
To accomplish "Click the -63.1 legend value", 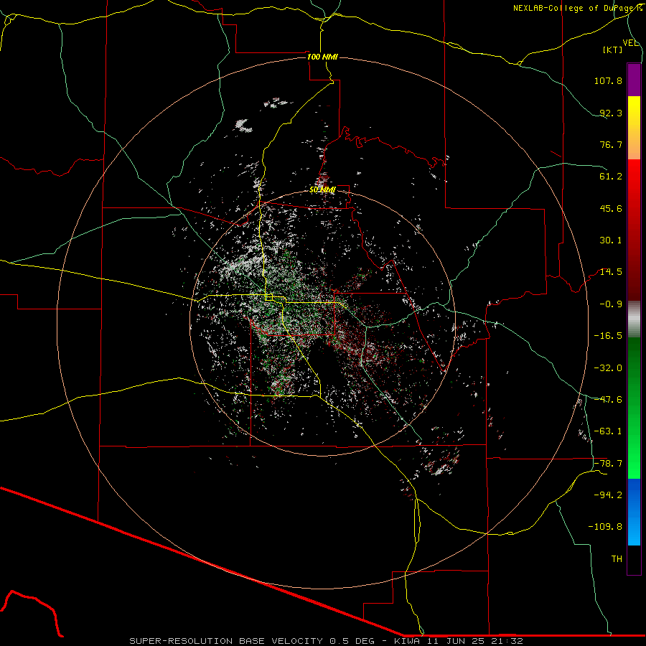I will (x=608, y=431).
